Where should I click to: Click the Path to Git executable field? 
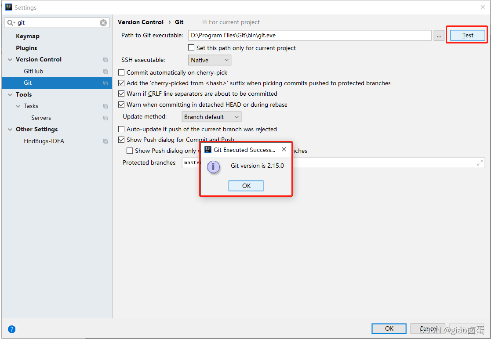click(310, 35)
